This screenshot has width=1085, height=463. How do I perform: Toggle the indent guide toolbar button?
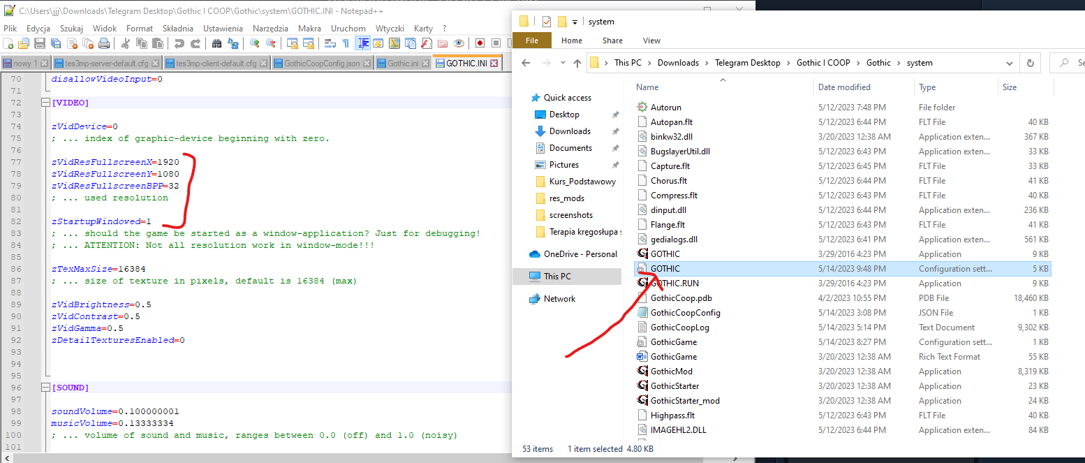(x=362, y=43)
